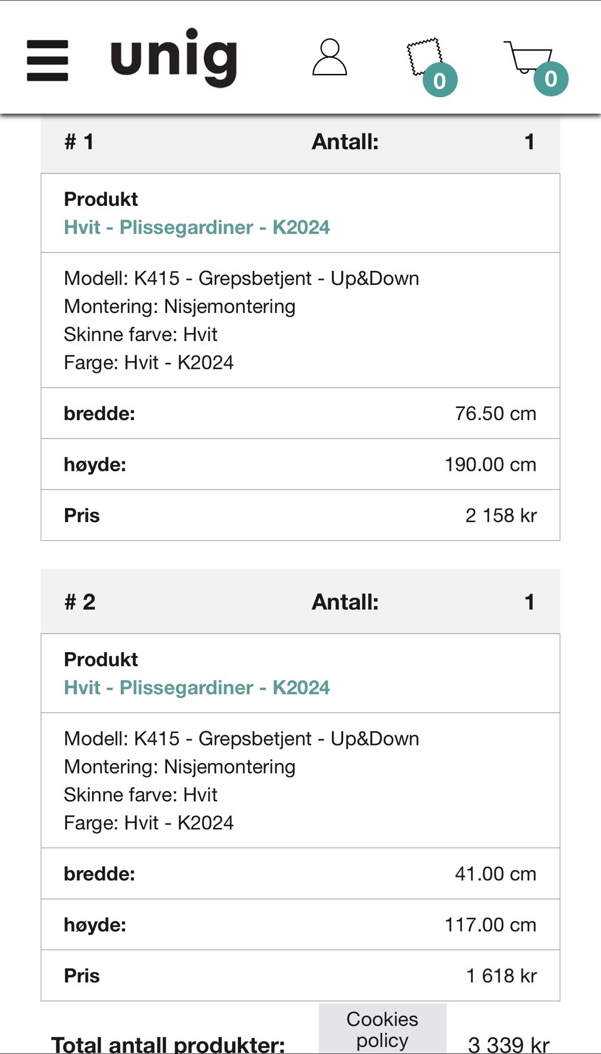Open the hamburger navigation menu

coord(48,60)
